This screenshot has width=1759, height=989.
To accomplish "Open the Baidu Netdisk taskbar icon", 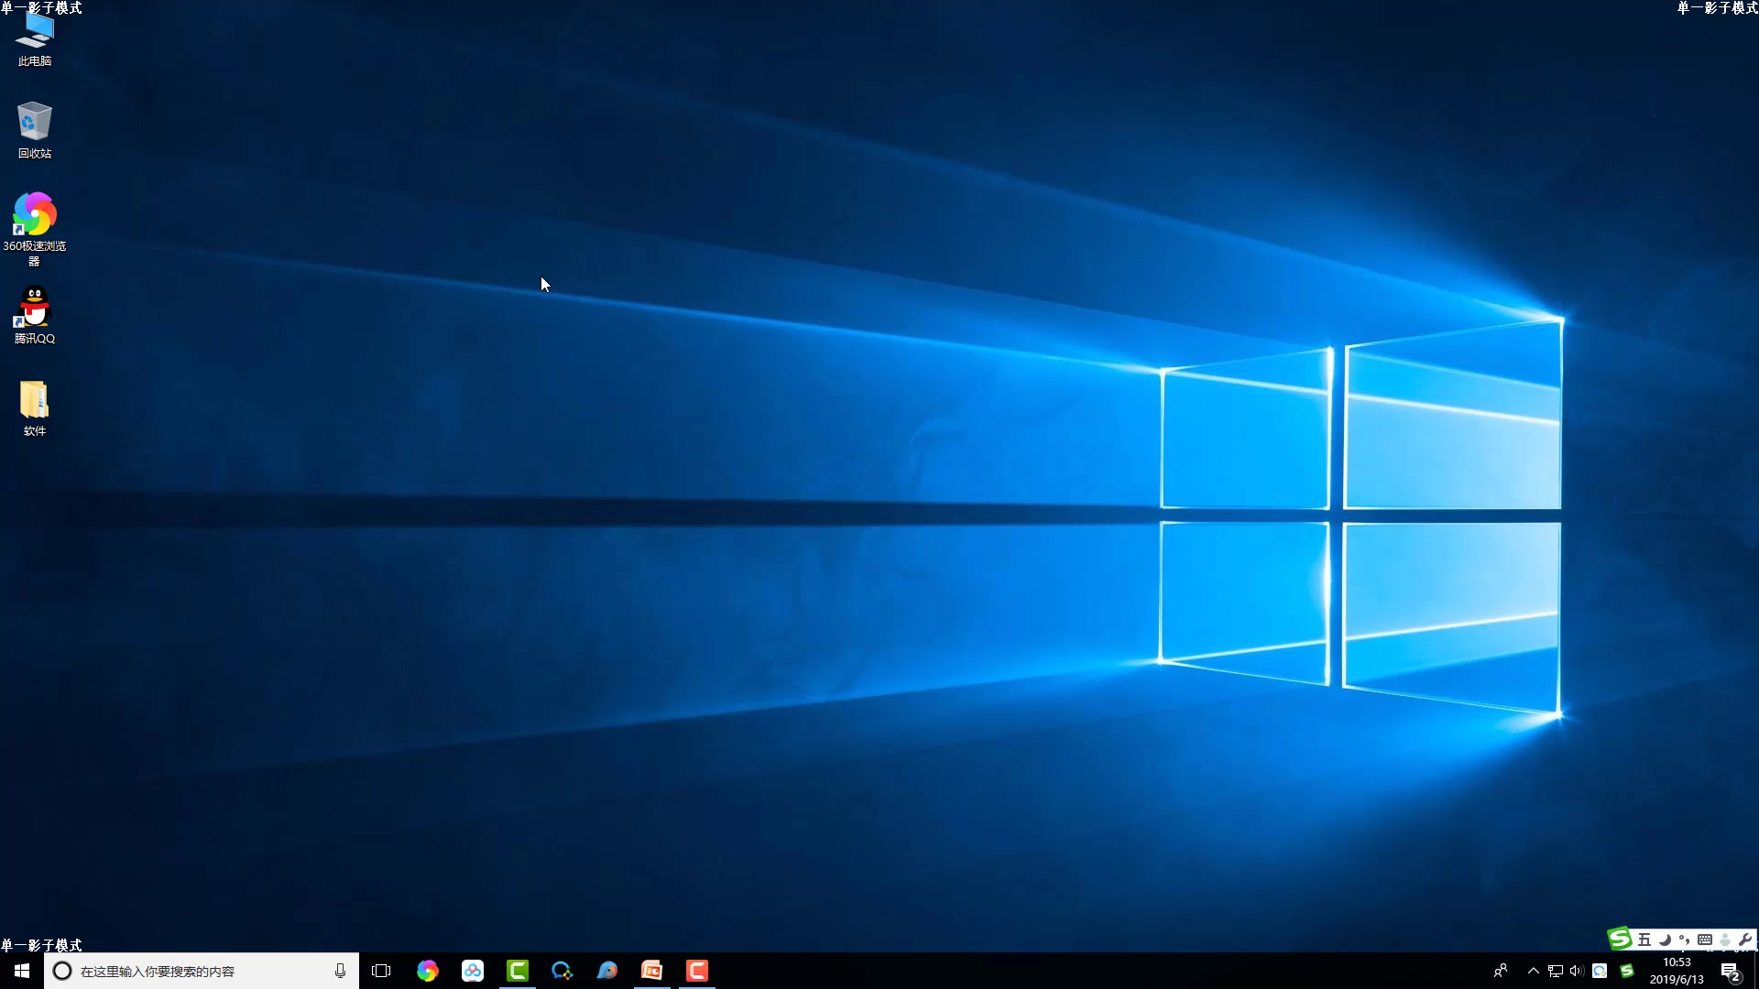I will coord(473,971).
